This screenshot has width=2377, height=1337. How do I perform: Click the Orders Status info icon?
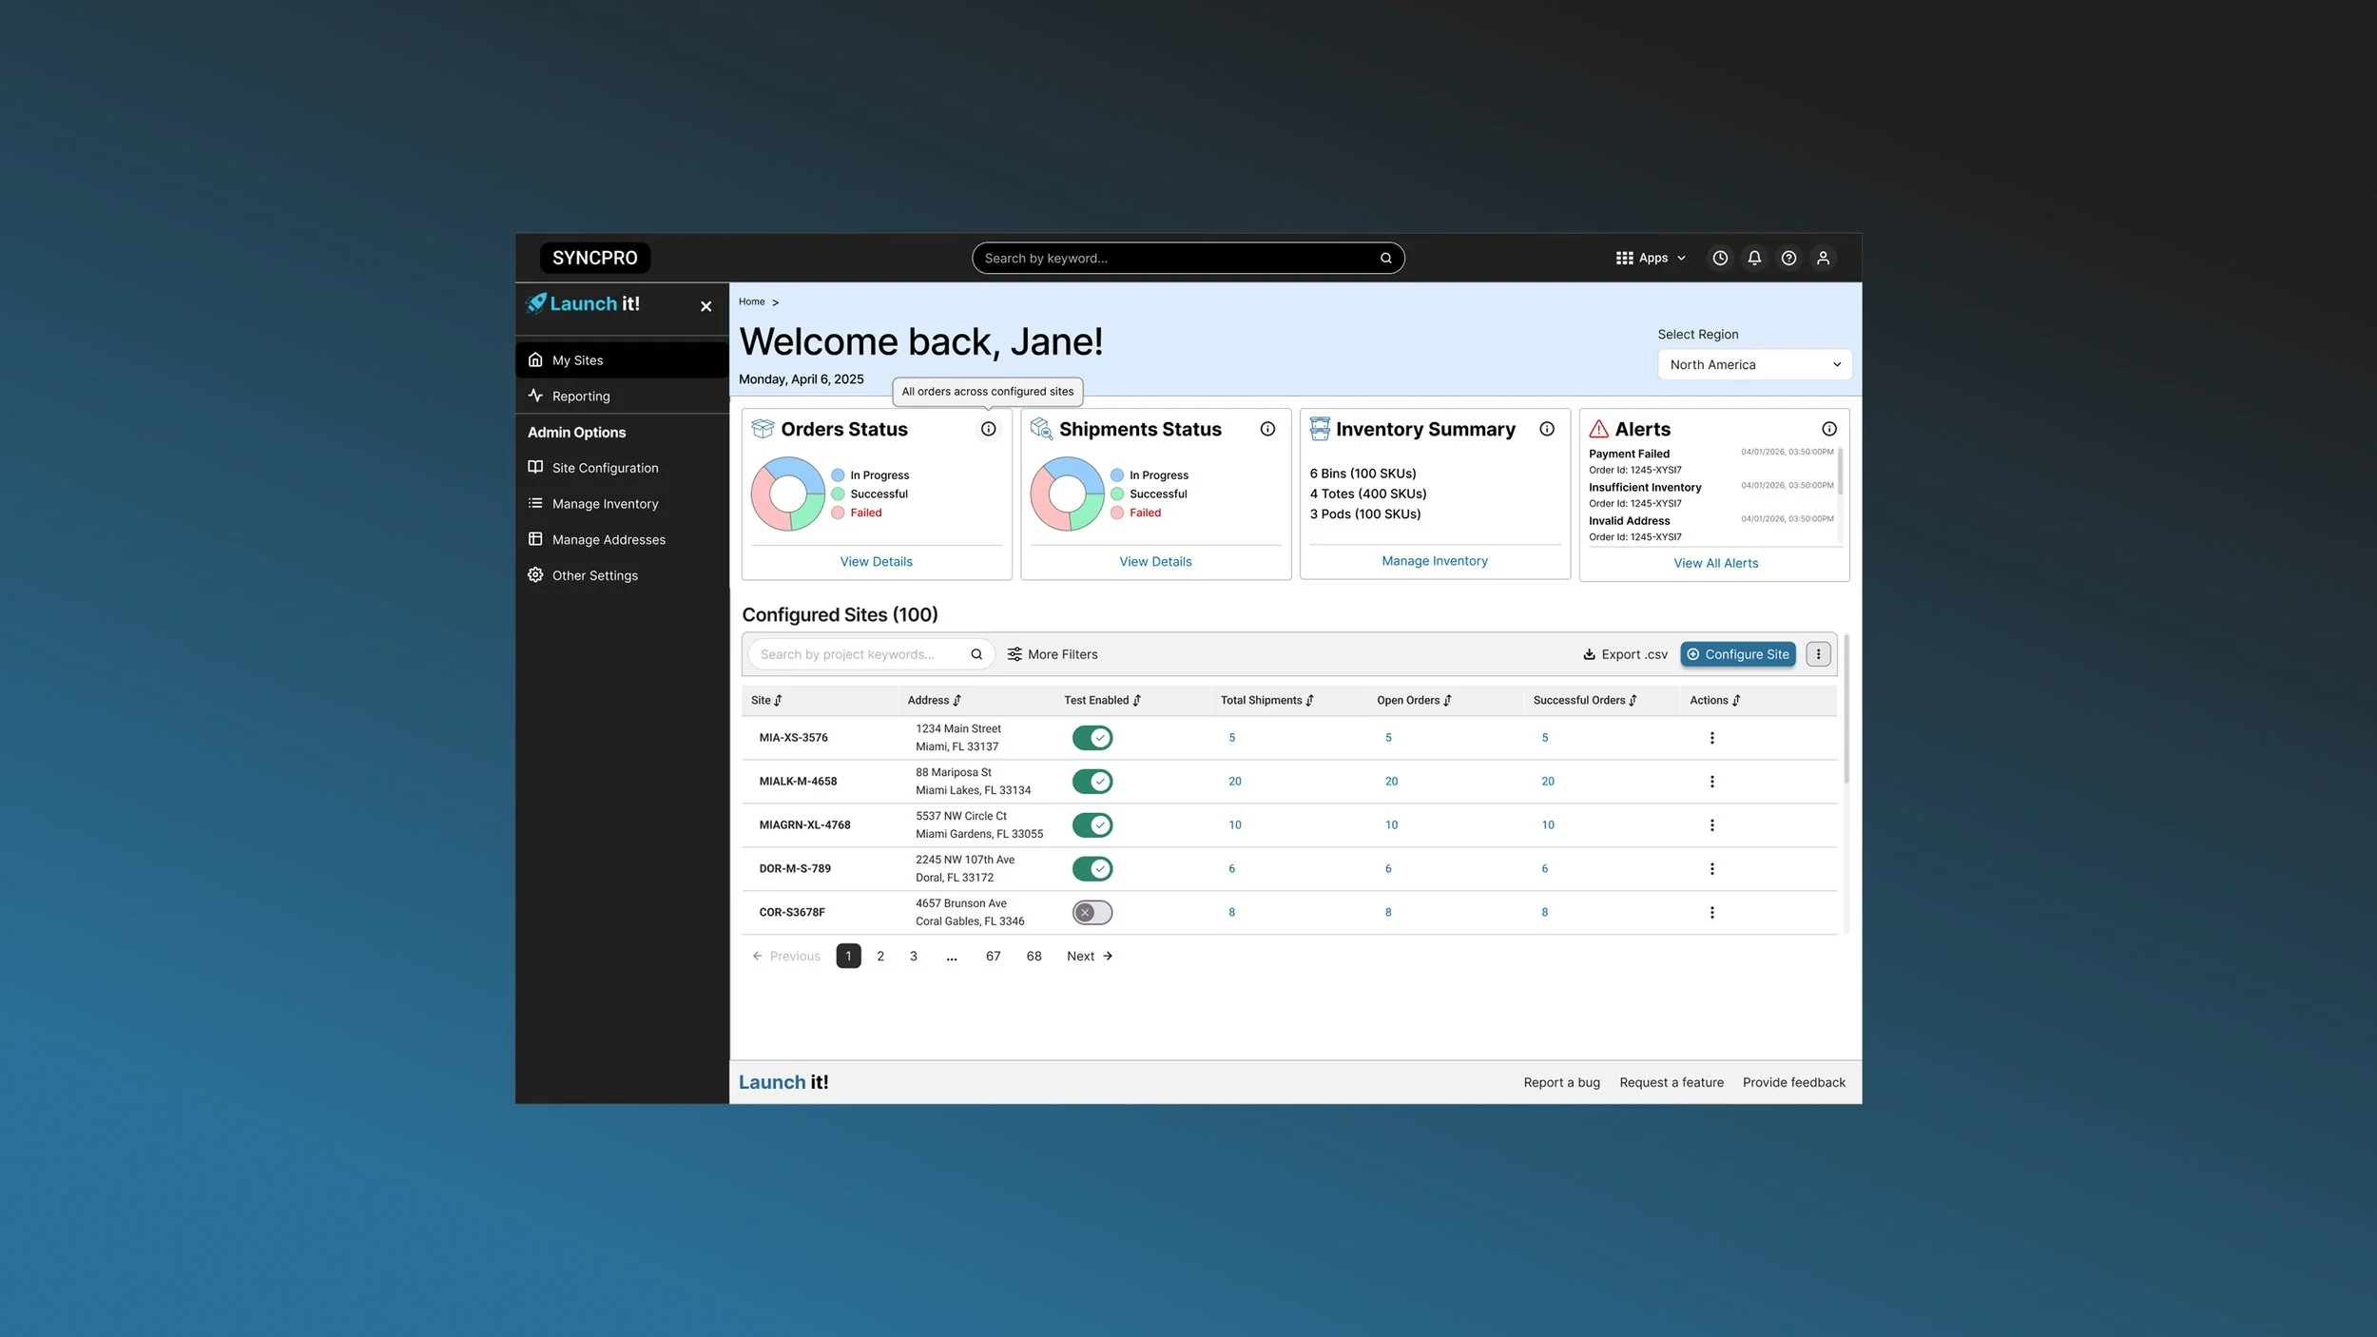988,429
